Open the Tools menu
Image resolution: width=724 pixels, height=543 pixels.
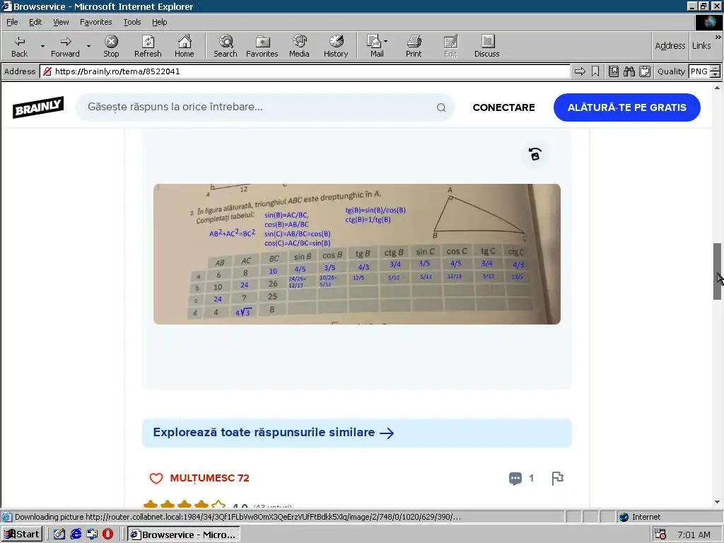[x=132, y=22]
